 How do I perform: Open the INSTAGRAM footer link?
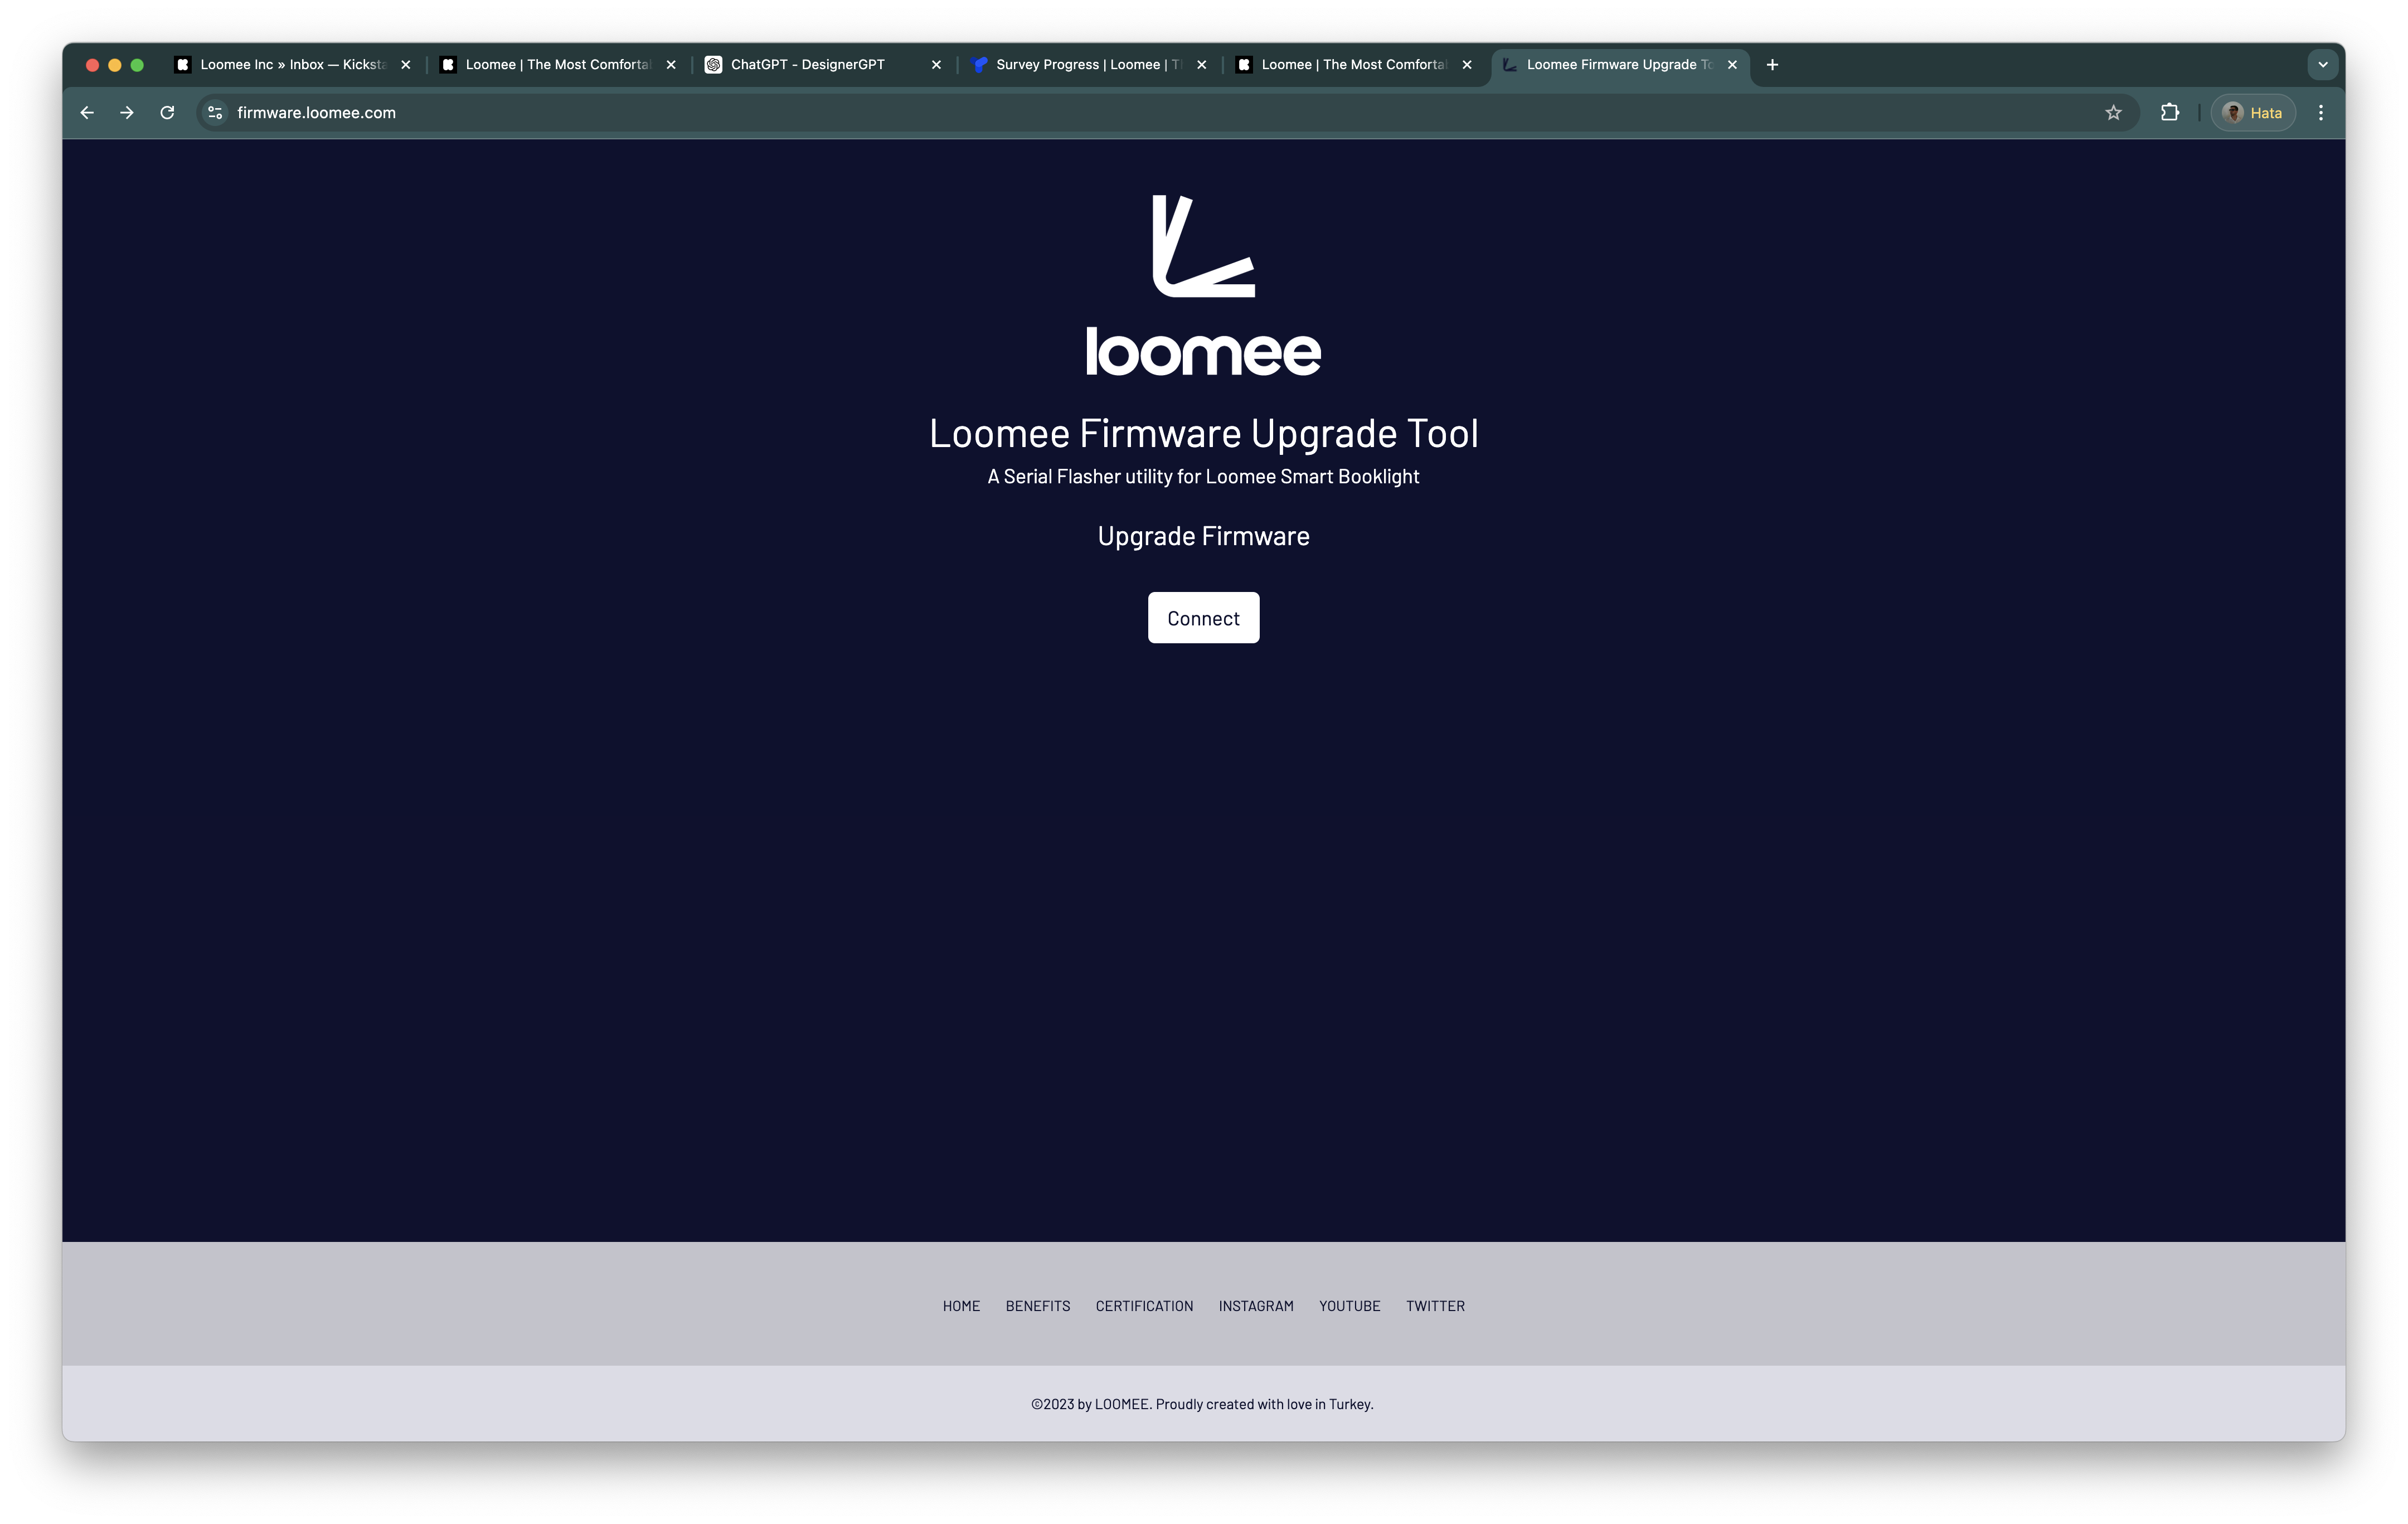[x=1256, y=1306]
